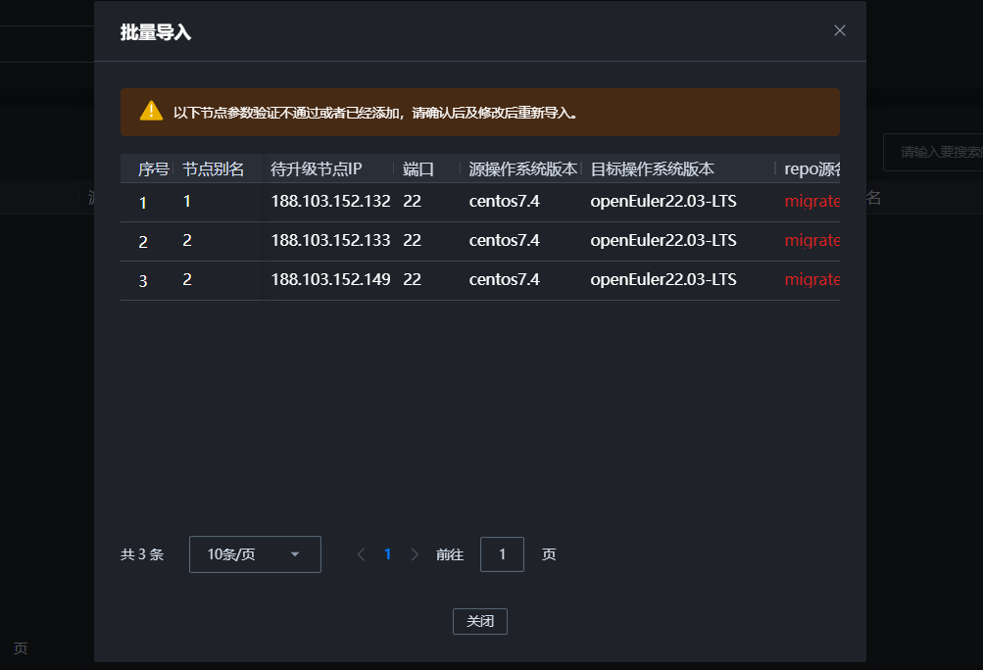Click the 源操作系统版本 column header

pyautogui.click(x=522, y=168)
